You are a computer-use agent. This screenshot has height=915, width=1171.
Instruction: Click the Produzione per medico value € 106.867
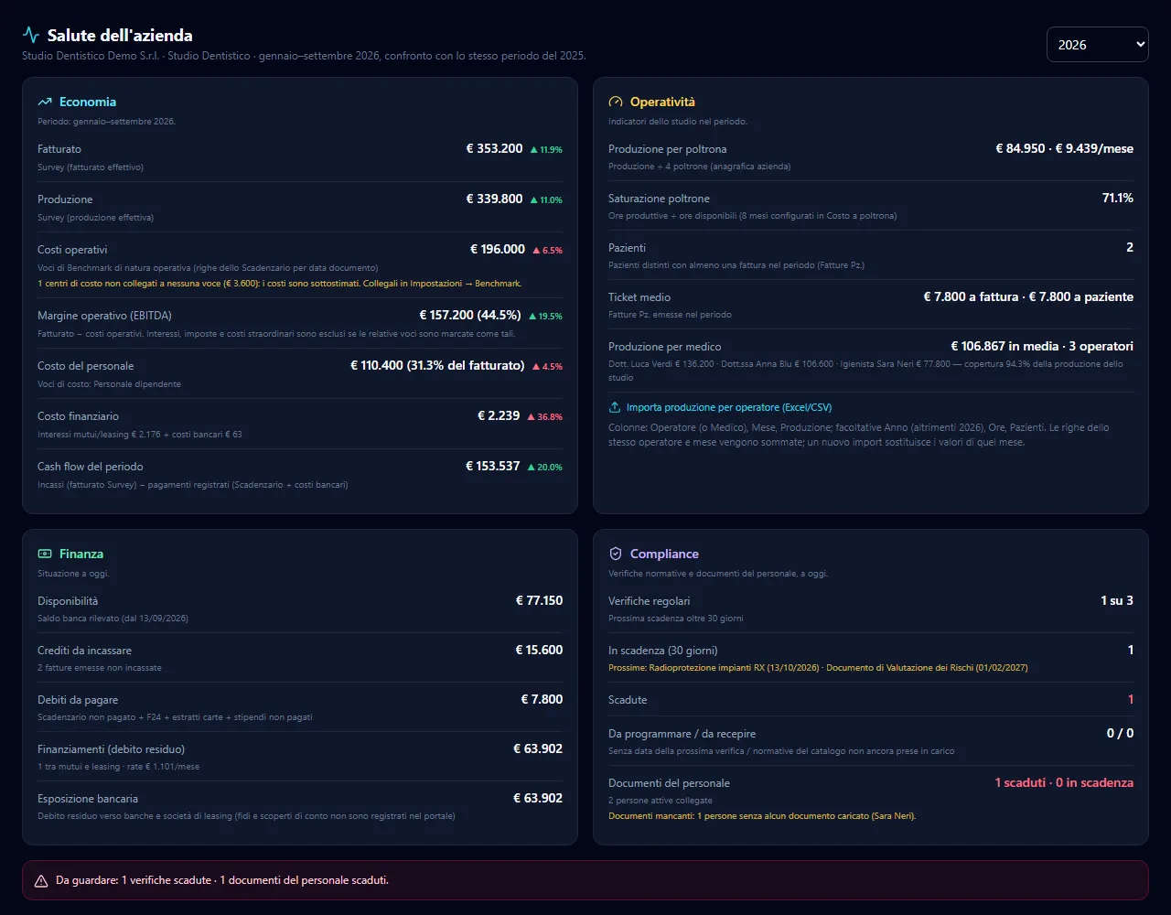coord(1042,346)
